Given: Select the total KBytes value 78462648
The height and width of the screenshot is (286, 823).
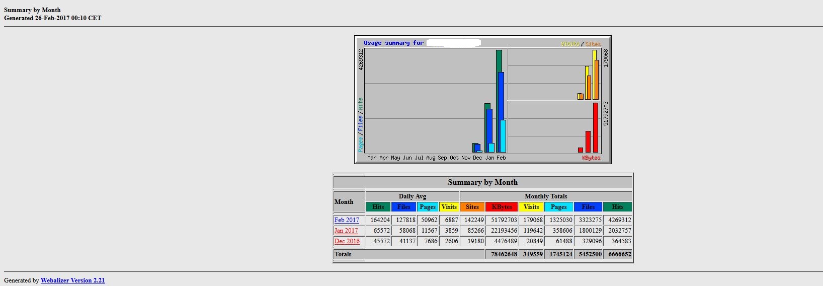Looking at the screenshot, I should pos(504,254).
